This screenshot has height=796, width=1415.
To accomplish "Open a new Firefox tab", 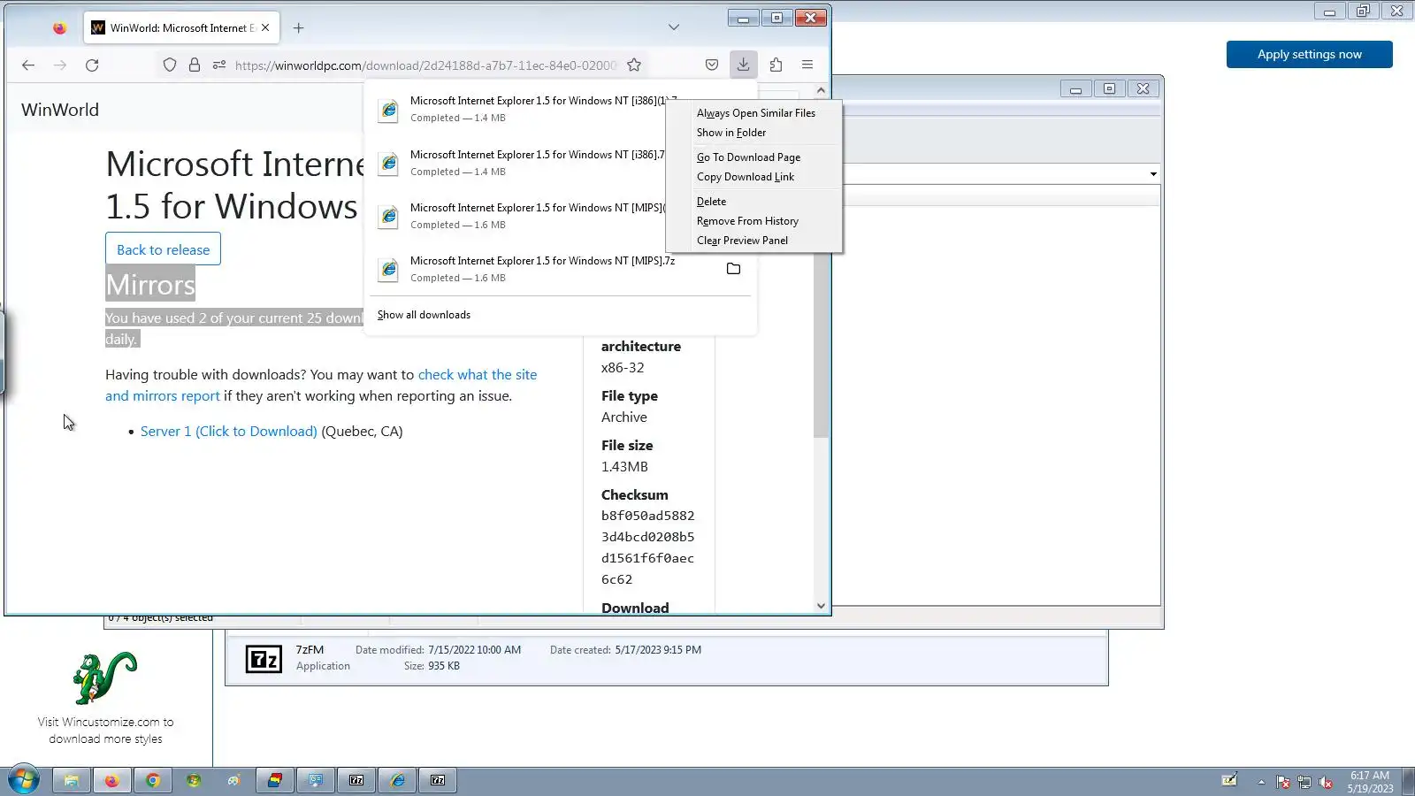I will click(299, 28).
